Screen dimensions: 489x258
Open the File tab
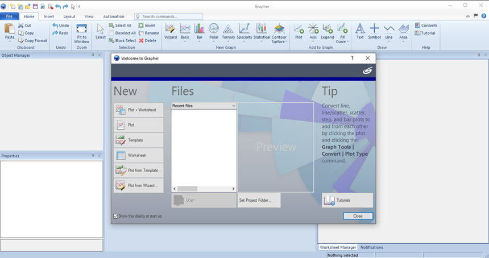pyautogui.click(x=9, y=16)
